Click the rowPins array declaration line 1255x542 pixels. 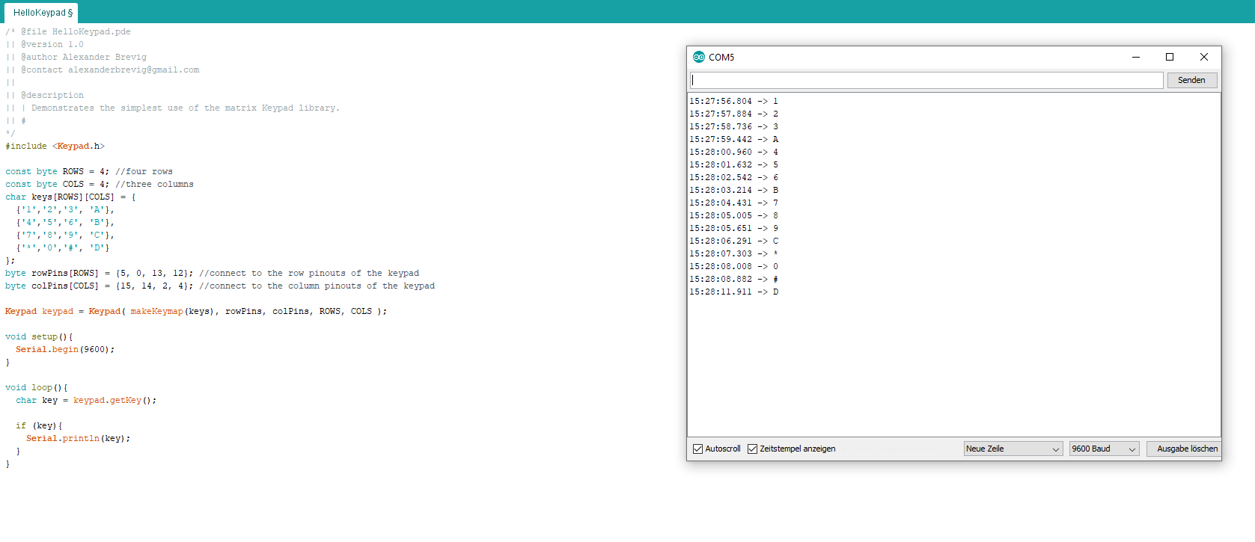[x=212, y=273]
